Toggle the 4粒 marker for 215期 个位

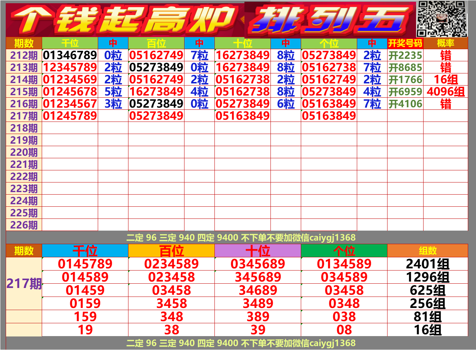372,92
